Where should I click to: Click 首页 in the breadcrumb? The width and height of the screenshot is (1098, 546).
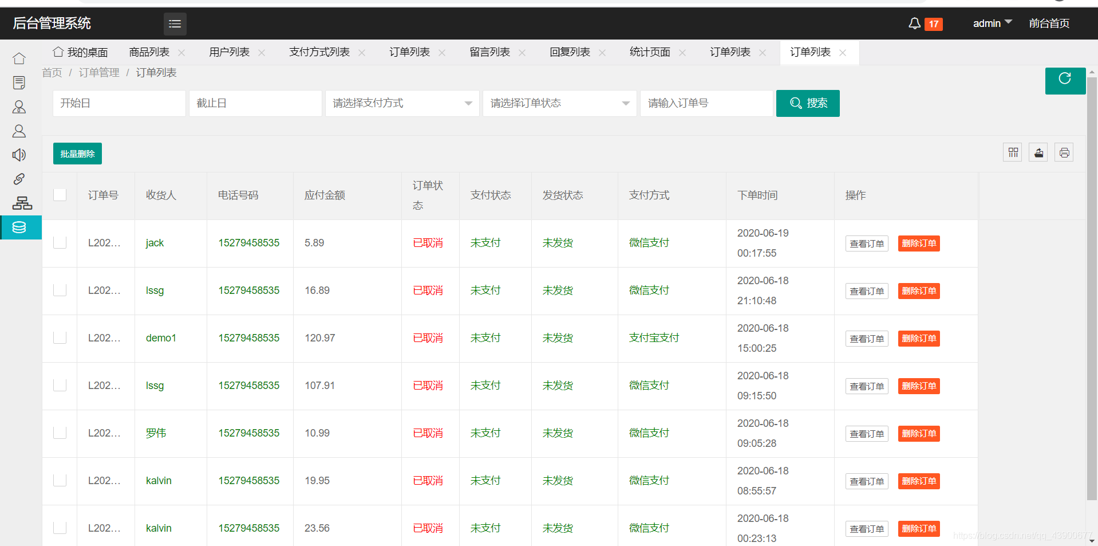tap(52, 73)
